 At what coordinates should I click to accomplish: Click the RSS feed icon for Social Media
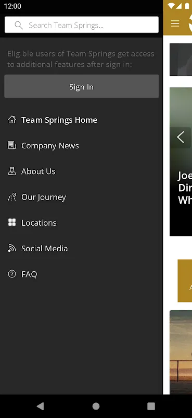tap(11, 248)
